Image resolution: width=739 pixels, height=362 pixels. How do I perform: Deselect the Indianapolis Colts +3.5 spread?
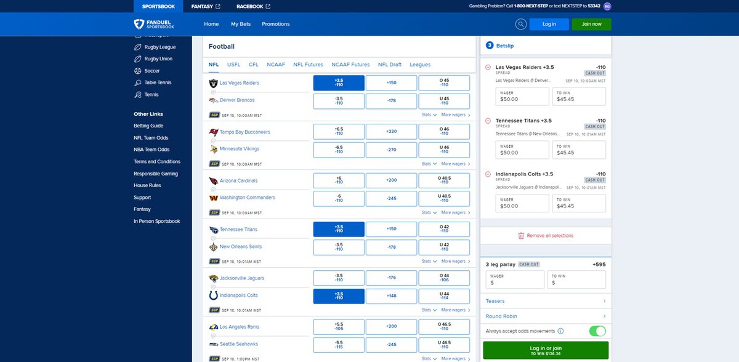click(338, 296)
